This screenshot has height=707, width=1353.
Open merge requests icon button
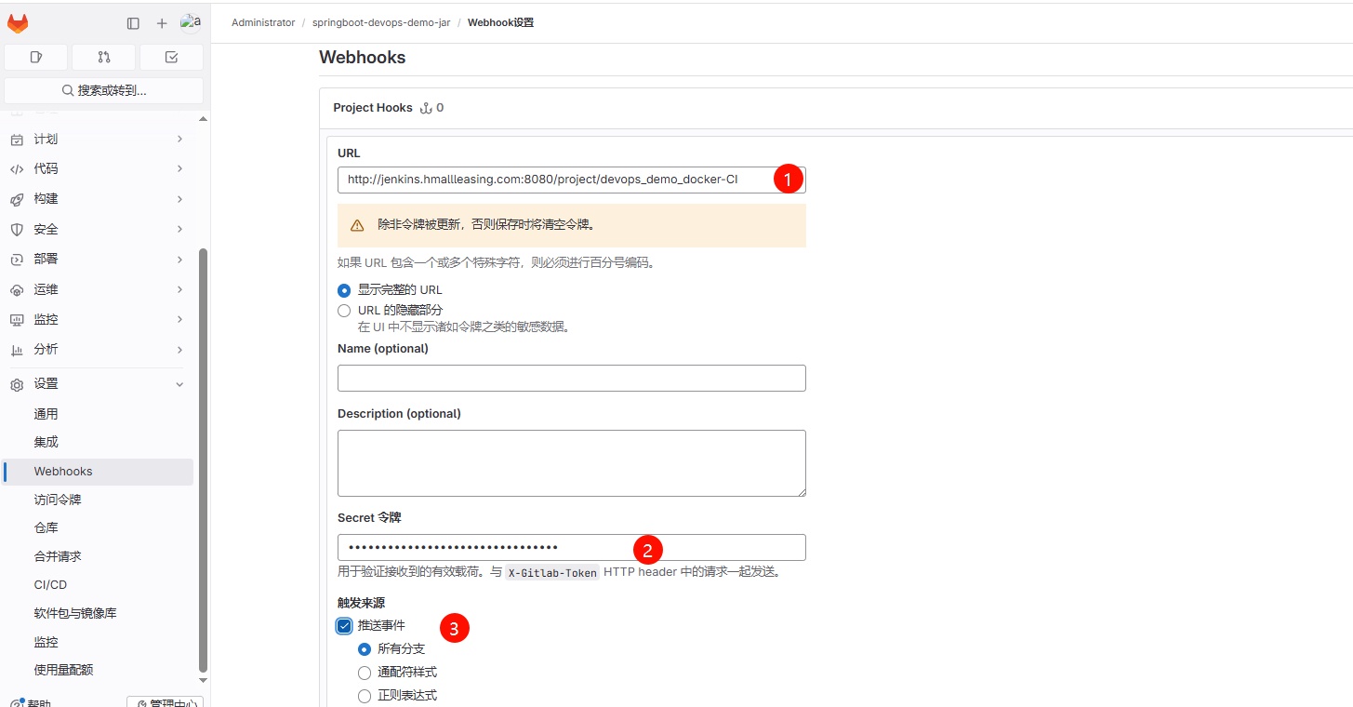[103, 57]
